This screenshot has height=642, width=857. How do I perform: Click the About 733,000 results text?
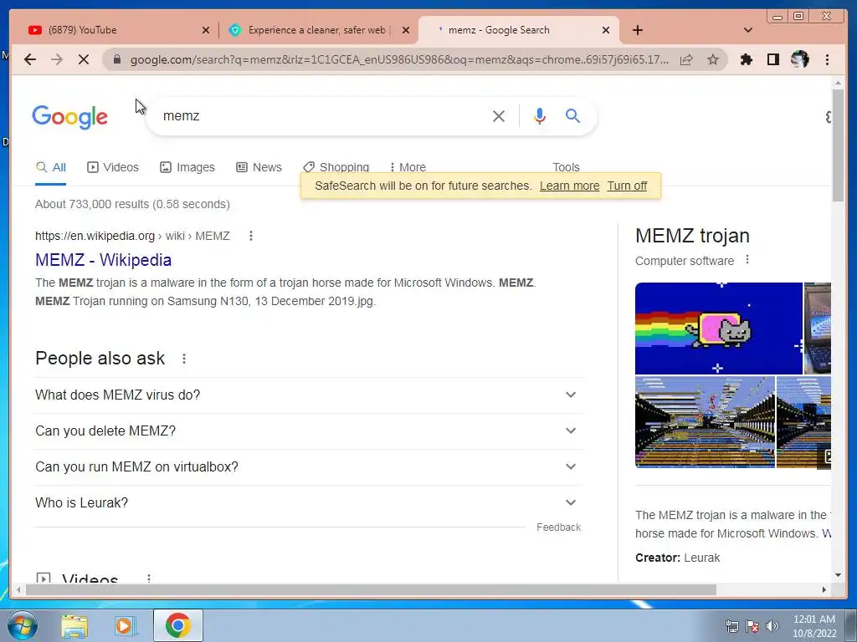pyautogui.click(x=132, y=204)
